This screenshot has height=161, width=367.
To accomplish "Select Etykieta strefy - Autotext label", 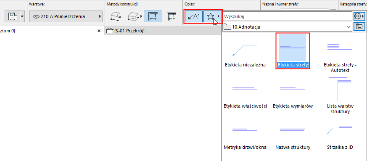I will [340, 54].
